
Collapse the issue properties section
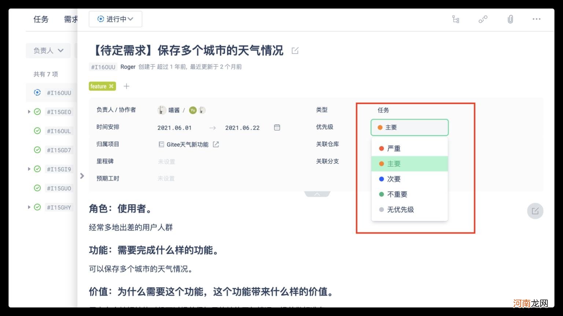pyautogui.click(x=317, y=194)
